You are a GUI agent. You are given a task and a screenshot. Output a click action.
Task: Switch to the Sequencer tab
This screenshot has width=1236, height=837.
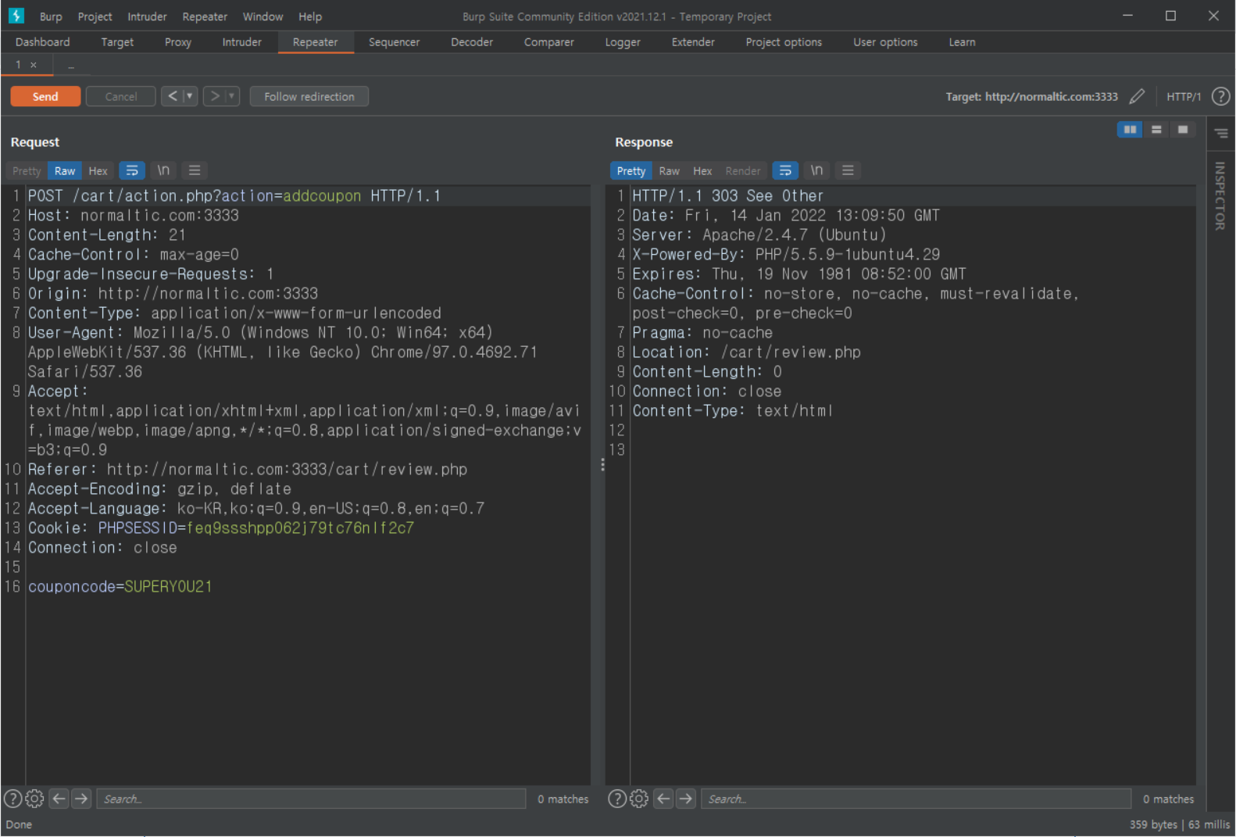(394, 42)
